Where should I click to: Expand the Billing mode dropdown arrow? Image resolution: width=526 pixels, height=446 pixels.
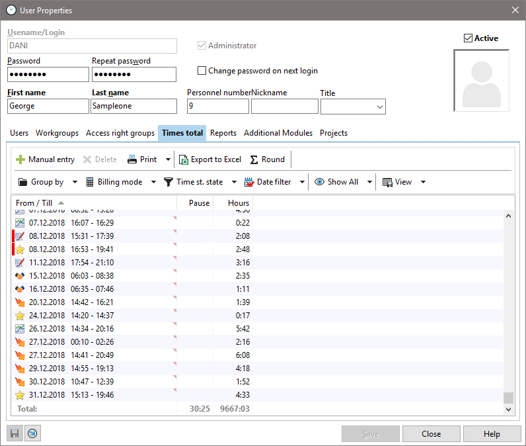[x=153, y=182]
